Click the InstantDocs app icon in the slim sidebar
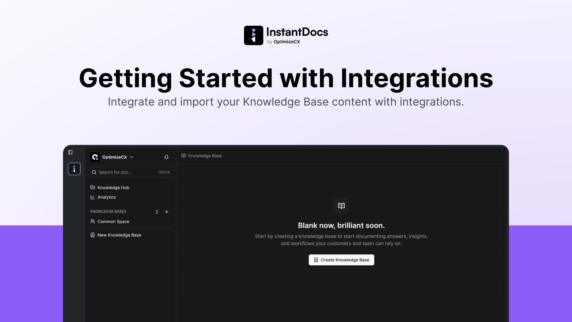This screenshot has height=322, width=572. click(x=74, y=169)
